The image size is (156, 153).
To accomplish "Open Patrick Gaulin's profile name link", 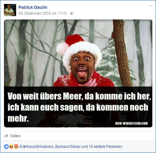I will [33, 7].
